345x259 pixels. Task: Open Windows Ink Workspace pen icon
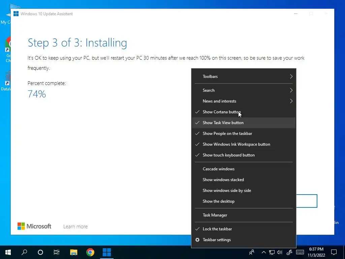click(289, 252)
